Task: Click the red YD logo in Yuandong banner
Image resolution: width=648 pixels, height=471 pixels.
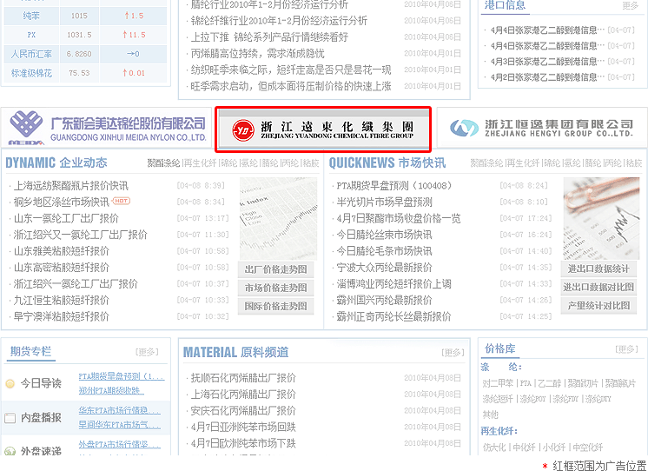Action: [x=243, y=129]
